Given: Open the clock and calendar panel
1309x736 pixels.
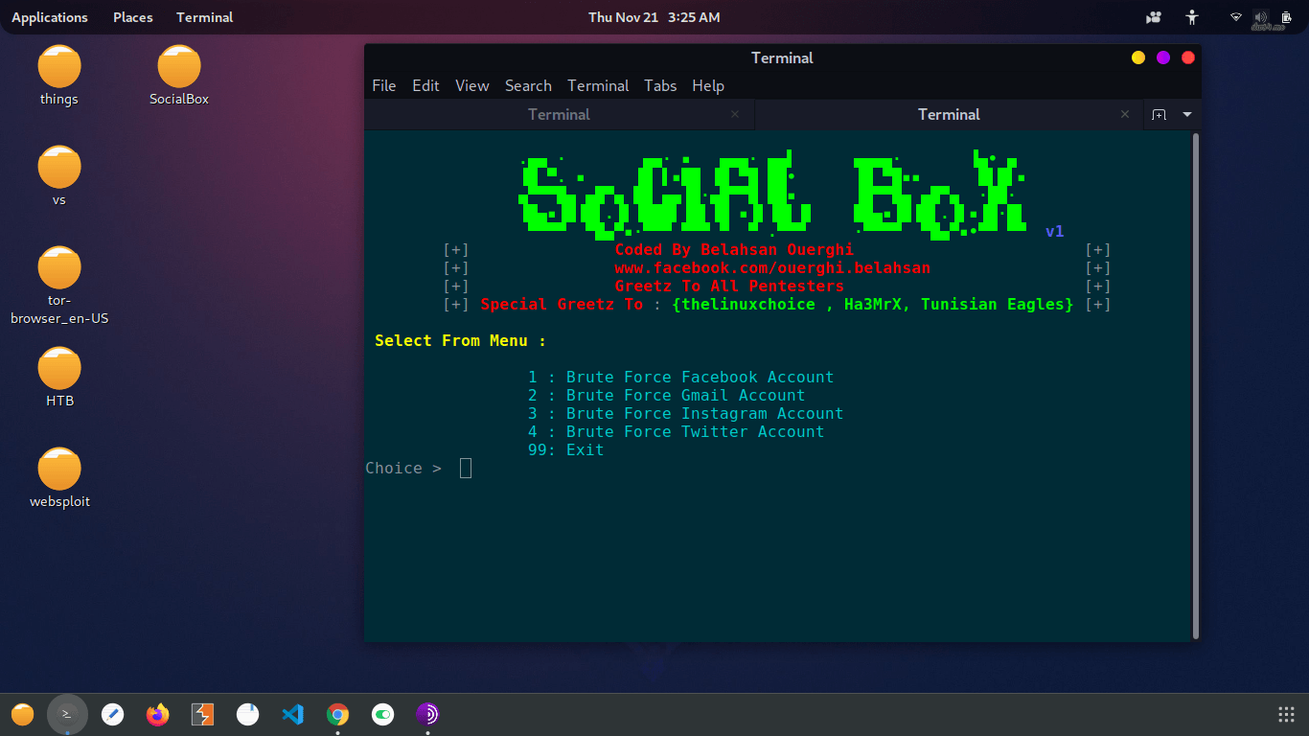Looking at the screenshot, I should pos(654,17).
